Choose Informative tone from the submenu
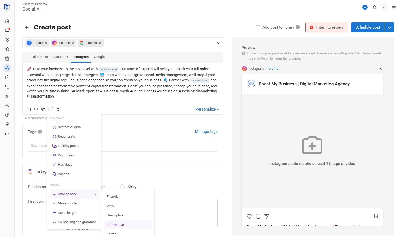The image size is (402, 237). (x=115, y=225)
